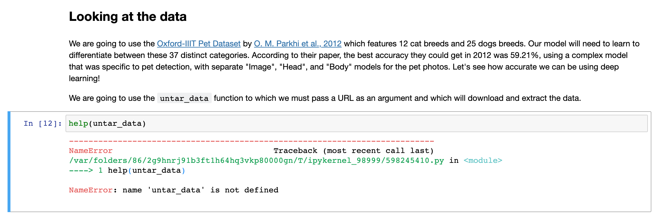Click the green 'help' keyword in the code cell
This screenshot has width=656, height=215.
coord(78,123)
